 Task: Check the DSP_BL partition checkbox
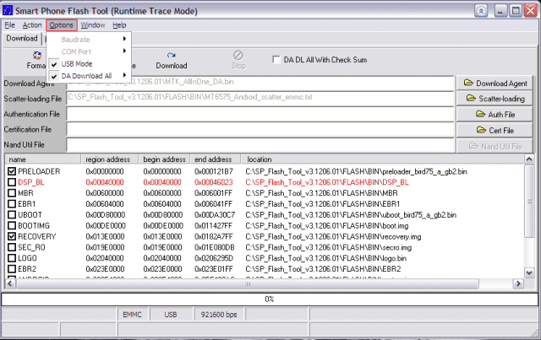12,182
